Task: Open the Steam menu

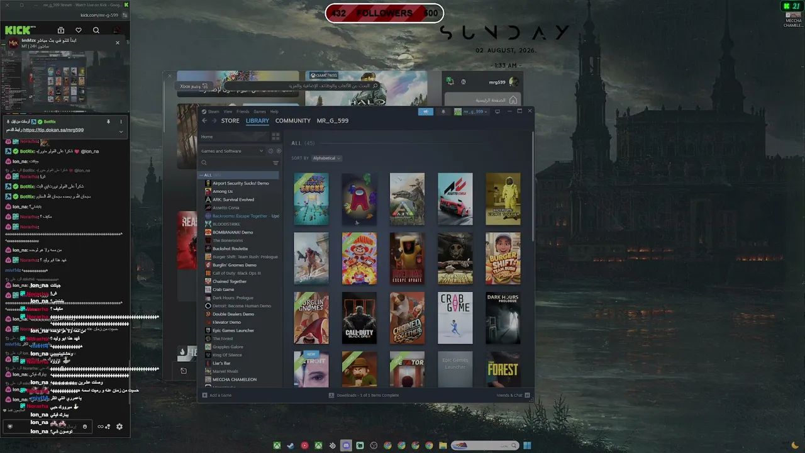Action: click(214, 111)
